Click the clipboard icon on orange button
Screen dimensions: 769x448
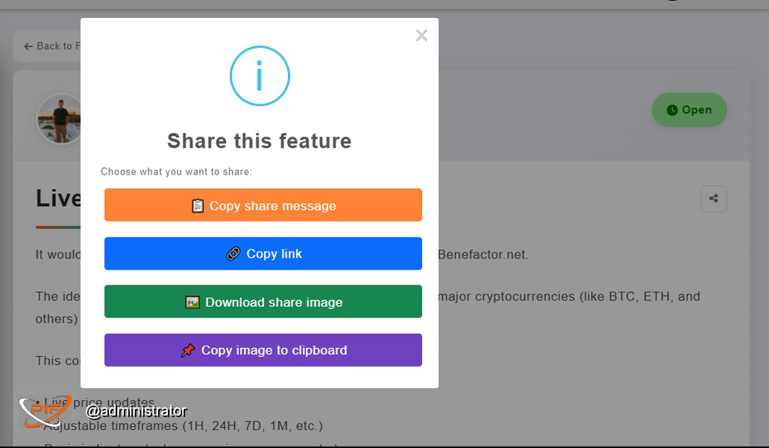(198, 205)
